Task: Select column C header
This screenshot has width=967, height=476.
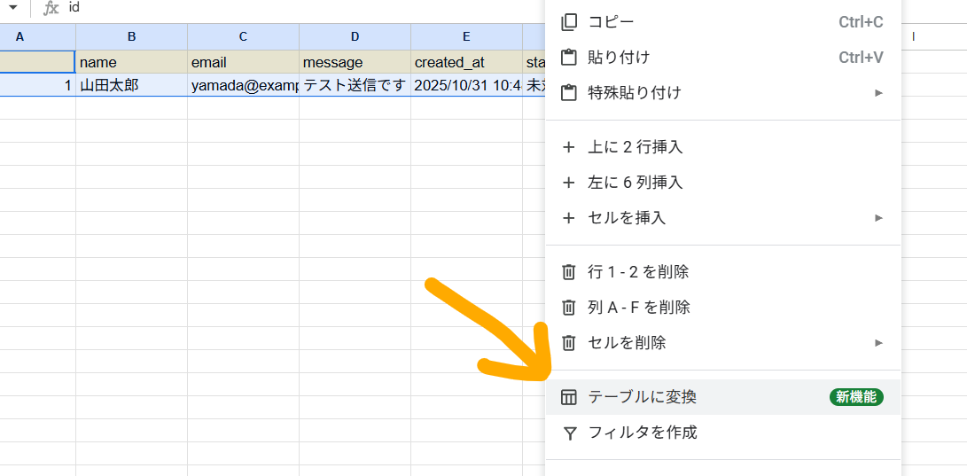Action: click(x=244, y=37)
